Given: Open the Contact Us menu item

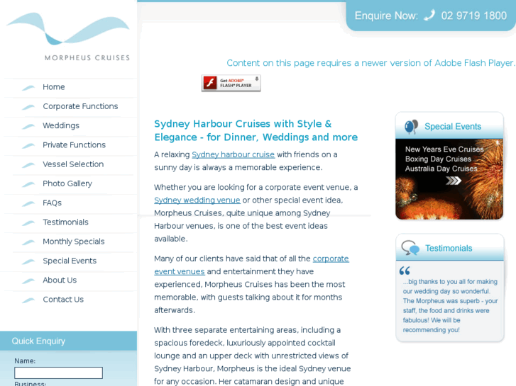Looking at the screenshot, I should click(63, 300).
